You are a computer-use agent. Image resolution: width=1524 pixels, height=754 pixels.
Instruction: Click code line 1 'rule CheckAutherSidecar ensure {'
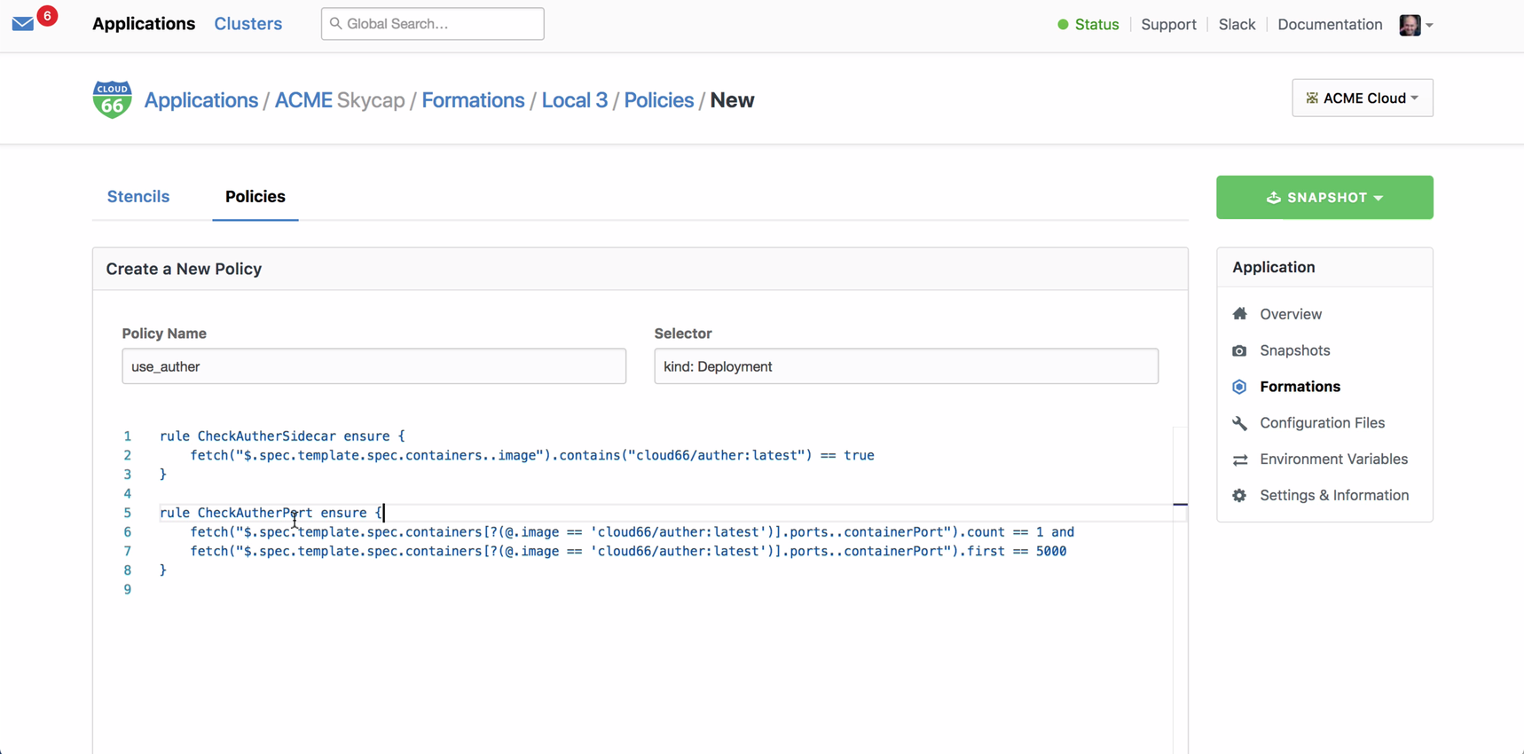click(x=282, y=436)
